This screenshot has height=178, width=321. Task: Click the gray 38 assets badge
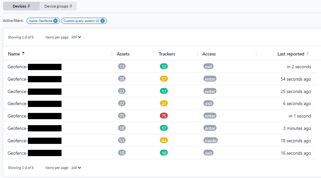(x=122, y=79)
